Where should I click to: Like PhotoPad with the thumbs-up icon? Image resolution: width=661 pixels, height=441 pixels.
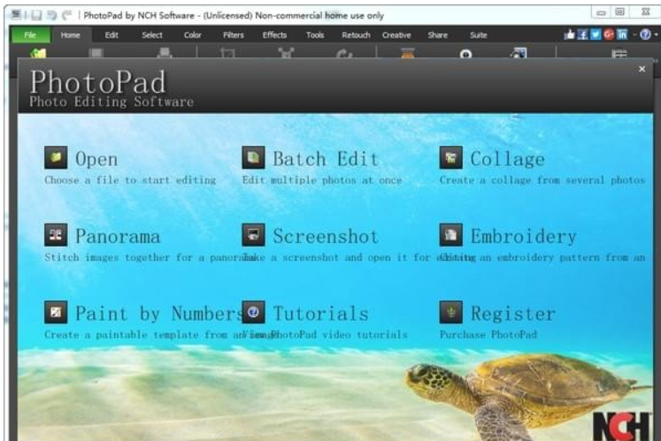click(570, 34)
